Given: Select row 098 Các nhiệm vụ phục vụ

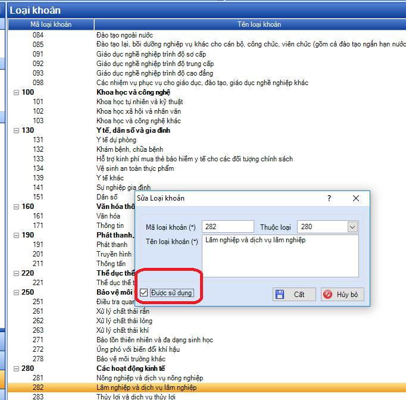Looking at the screenshot, I should point(207,83).
